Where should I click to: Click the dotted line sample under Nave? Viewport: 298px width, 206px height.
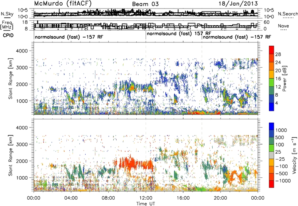coord(283,30)
